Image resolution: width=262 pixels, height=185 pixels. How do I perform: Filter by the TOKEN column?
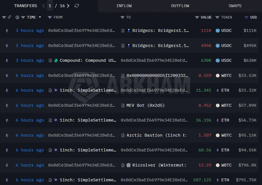click(217, 17)
